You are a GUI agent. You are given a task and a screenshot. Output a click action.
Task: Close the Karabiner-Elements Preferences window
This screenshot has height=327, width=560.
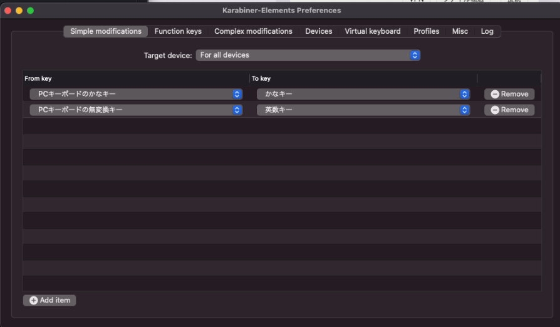pos(8,11)
